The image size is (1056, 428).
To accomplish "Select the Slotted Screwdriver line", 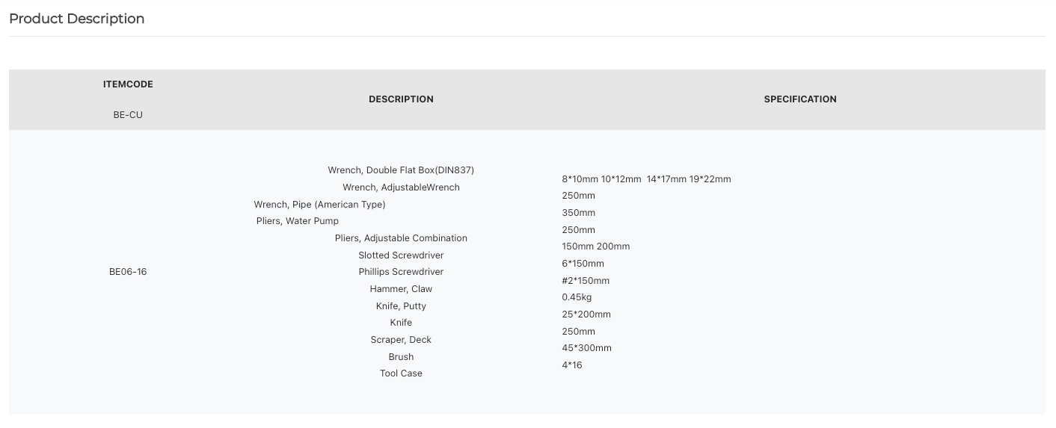I will (x=401, y=255).
